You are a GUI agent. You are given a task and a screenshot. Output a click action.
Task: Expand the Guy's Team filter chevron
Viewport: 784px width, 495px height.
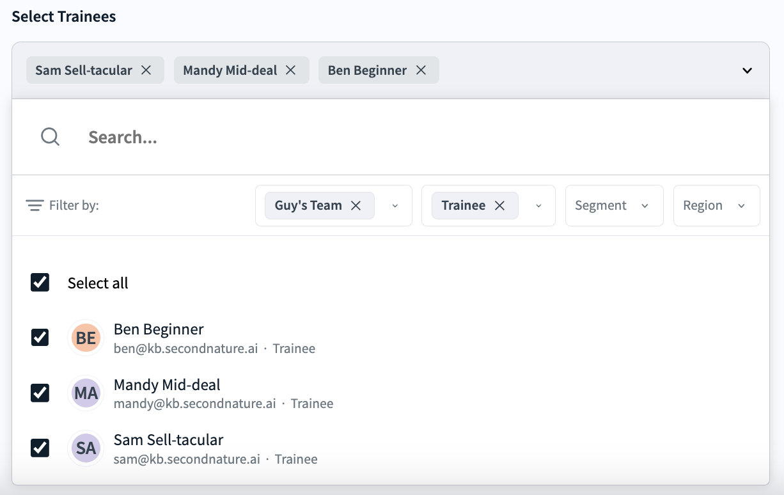coord(395,205)
